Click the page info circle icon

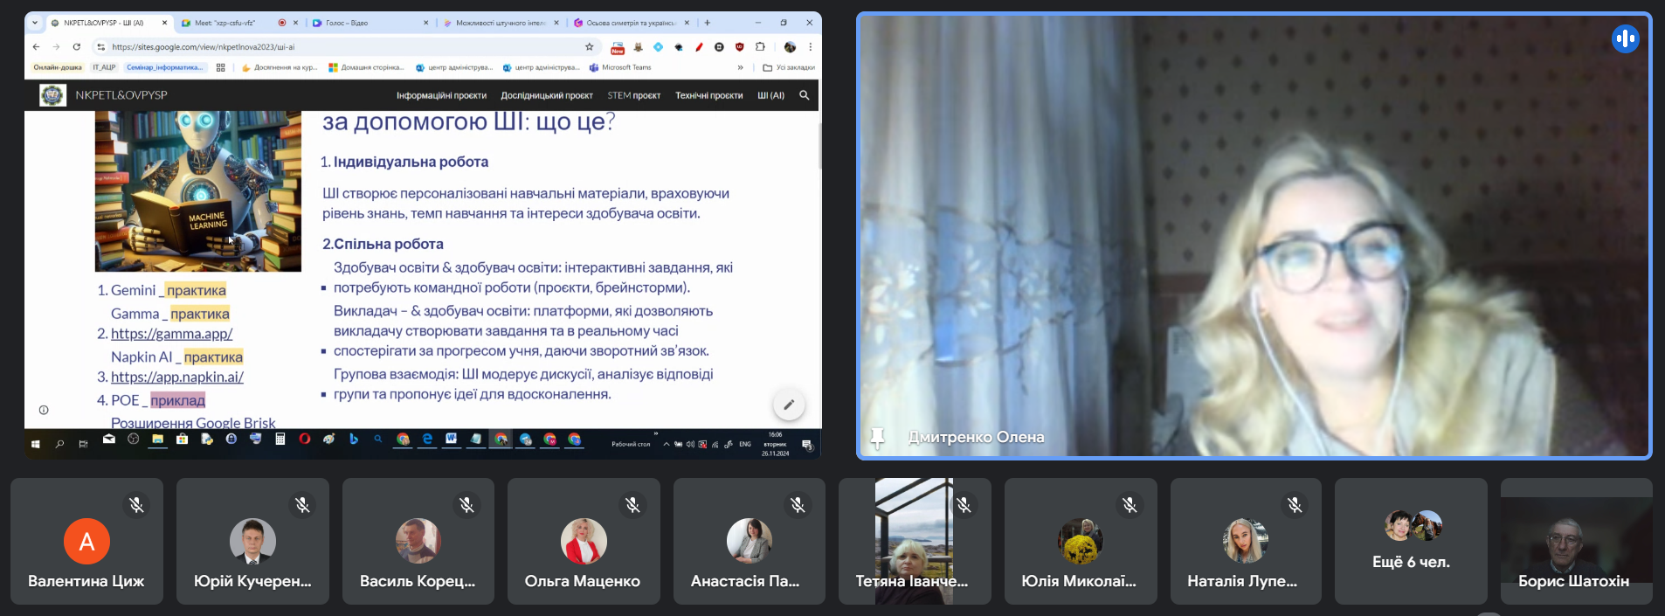point(44,410)
